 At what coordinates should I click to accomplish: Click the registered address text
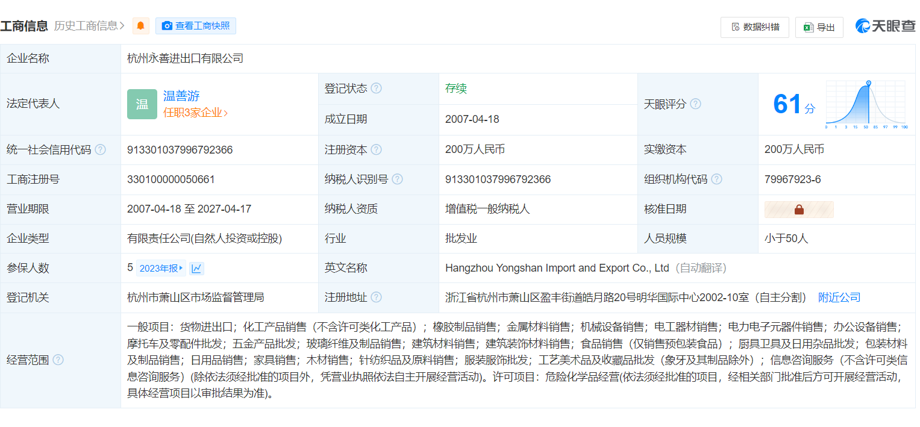(626, 298)
